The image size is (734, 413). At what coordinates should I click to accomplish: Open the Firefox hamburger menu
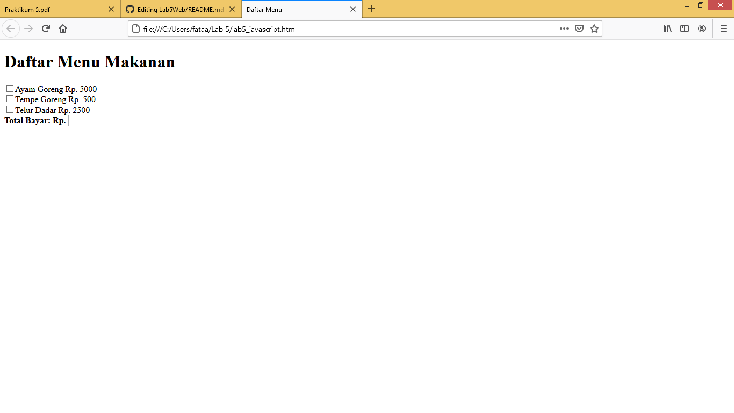tap(723, 29)
